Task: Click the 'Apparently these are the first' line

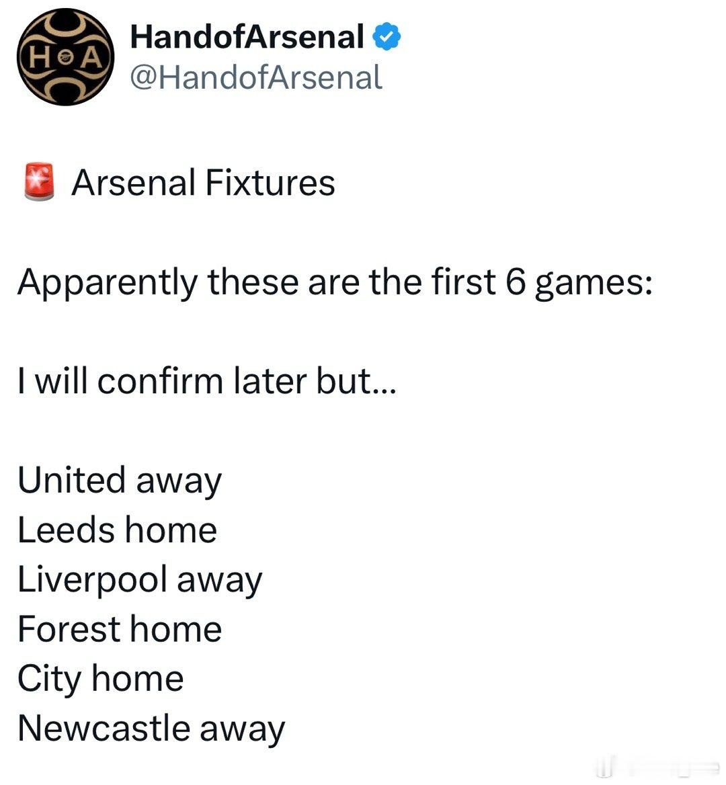Action: coord(256,283)
